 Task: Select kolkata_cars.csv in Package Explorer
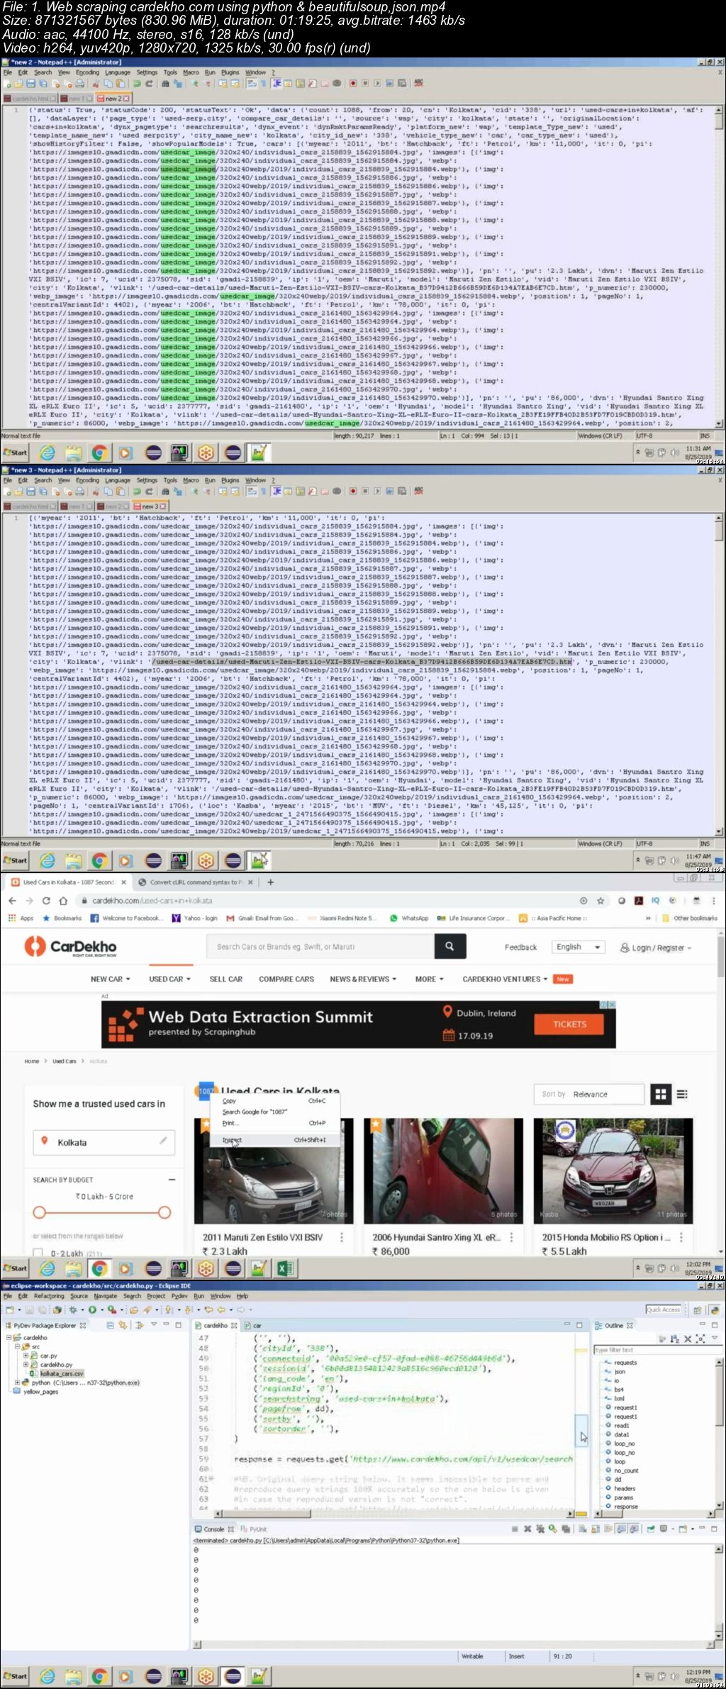click(x=61, y=1374)
